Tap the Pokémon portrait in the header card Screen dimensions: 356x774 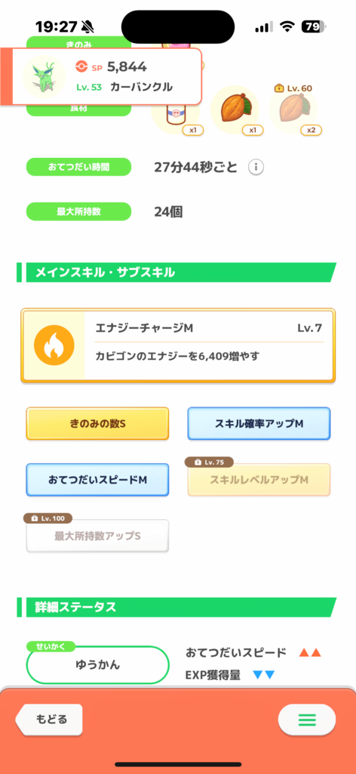pos(44,76)
